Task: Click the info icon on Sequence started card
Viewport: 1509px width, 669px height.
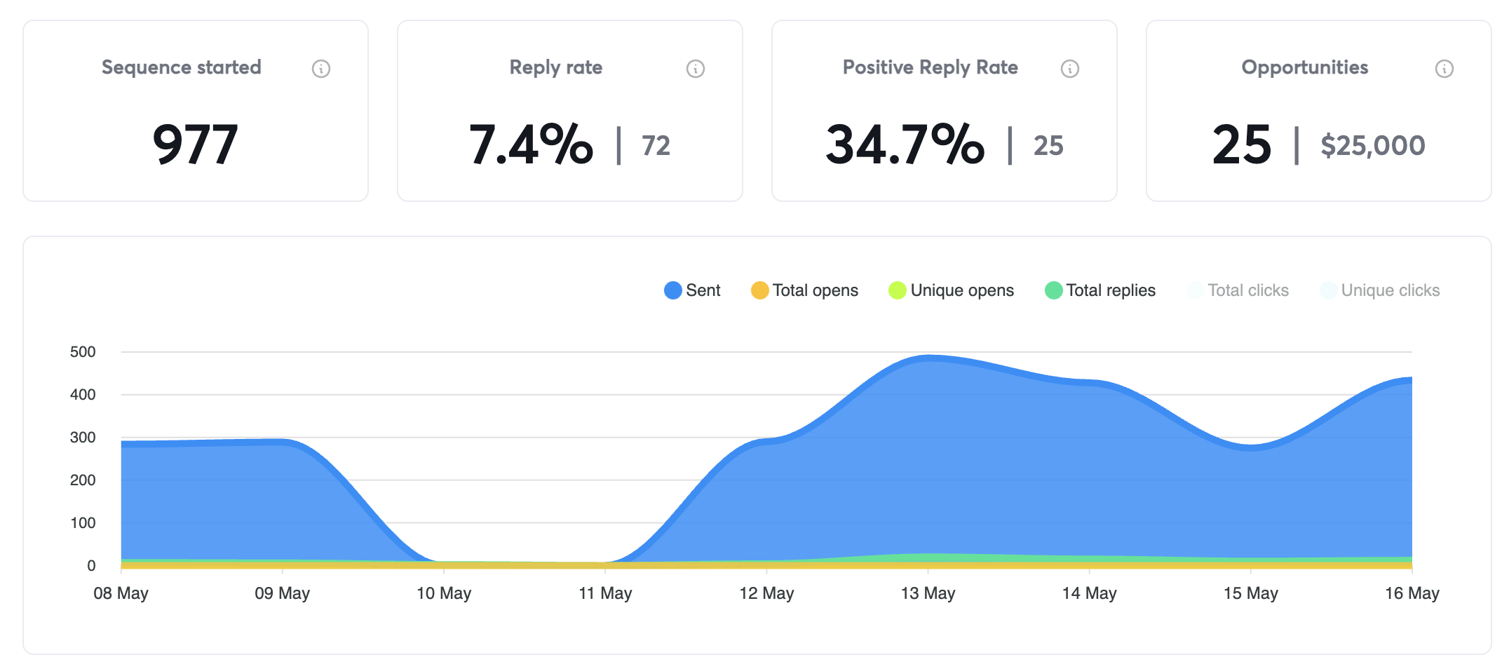Action: [x=321, y=68]
